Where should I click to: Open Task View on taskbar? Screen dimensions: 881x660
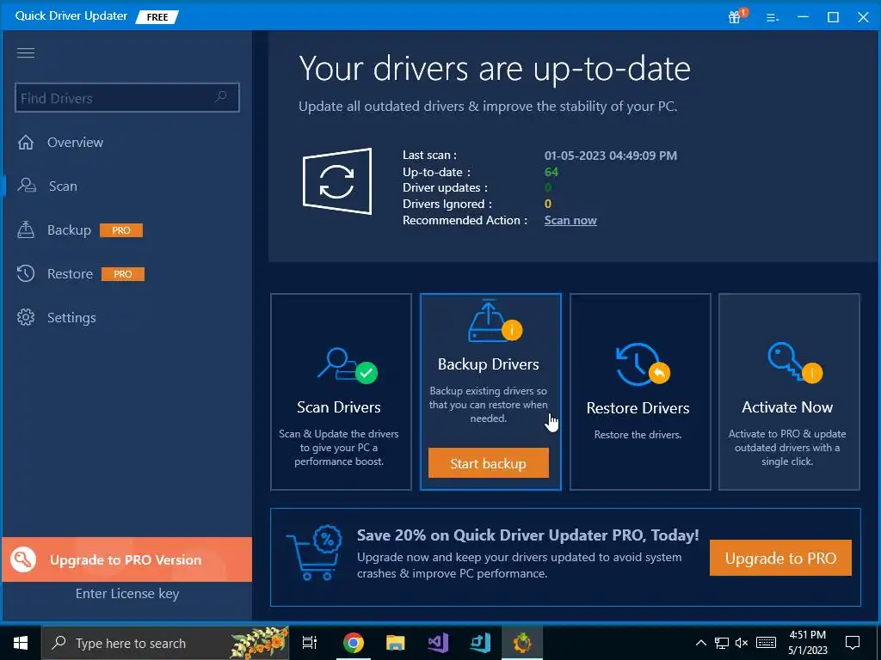pos(310,643)
